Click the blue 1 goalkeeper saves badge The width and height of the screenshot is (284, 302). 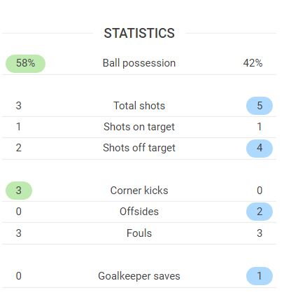260,276
